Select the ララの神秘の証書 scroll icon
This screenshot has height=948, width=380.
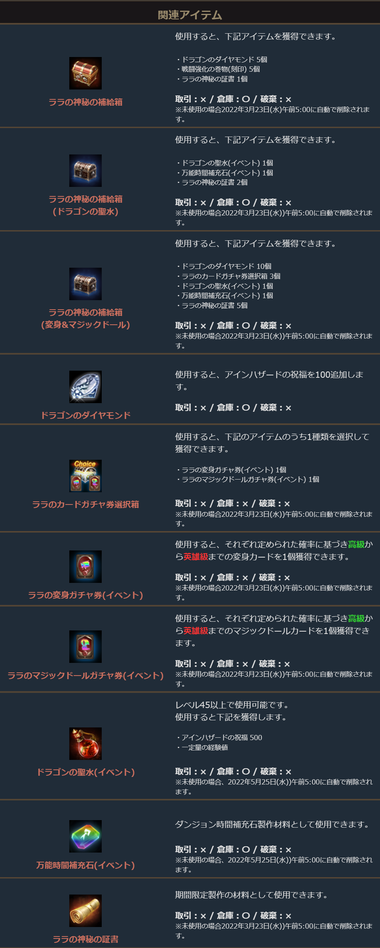point(85,911)
